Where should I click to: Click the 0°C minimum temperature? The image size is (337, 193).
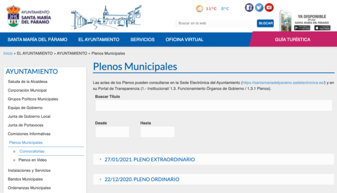point(225,9)
